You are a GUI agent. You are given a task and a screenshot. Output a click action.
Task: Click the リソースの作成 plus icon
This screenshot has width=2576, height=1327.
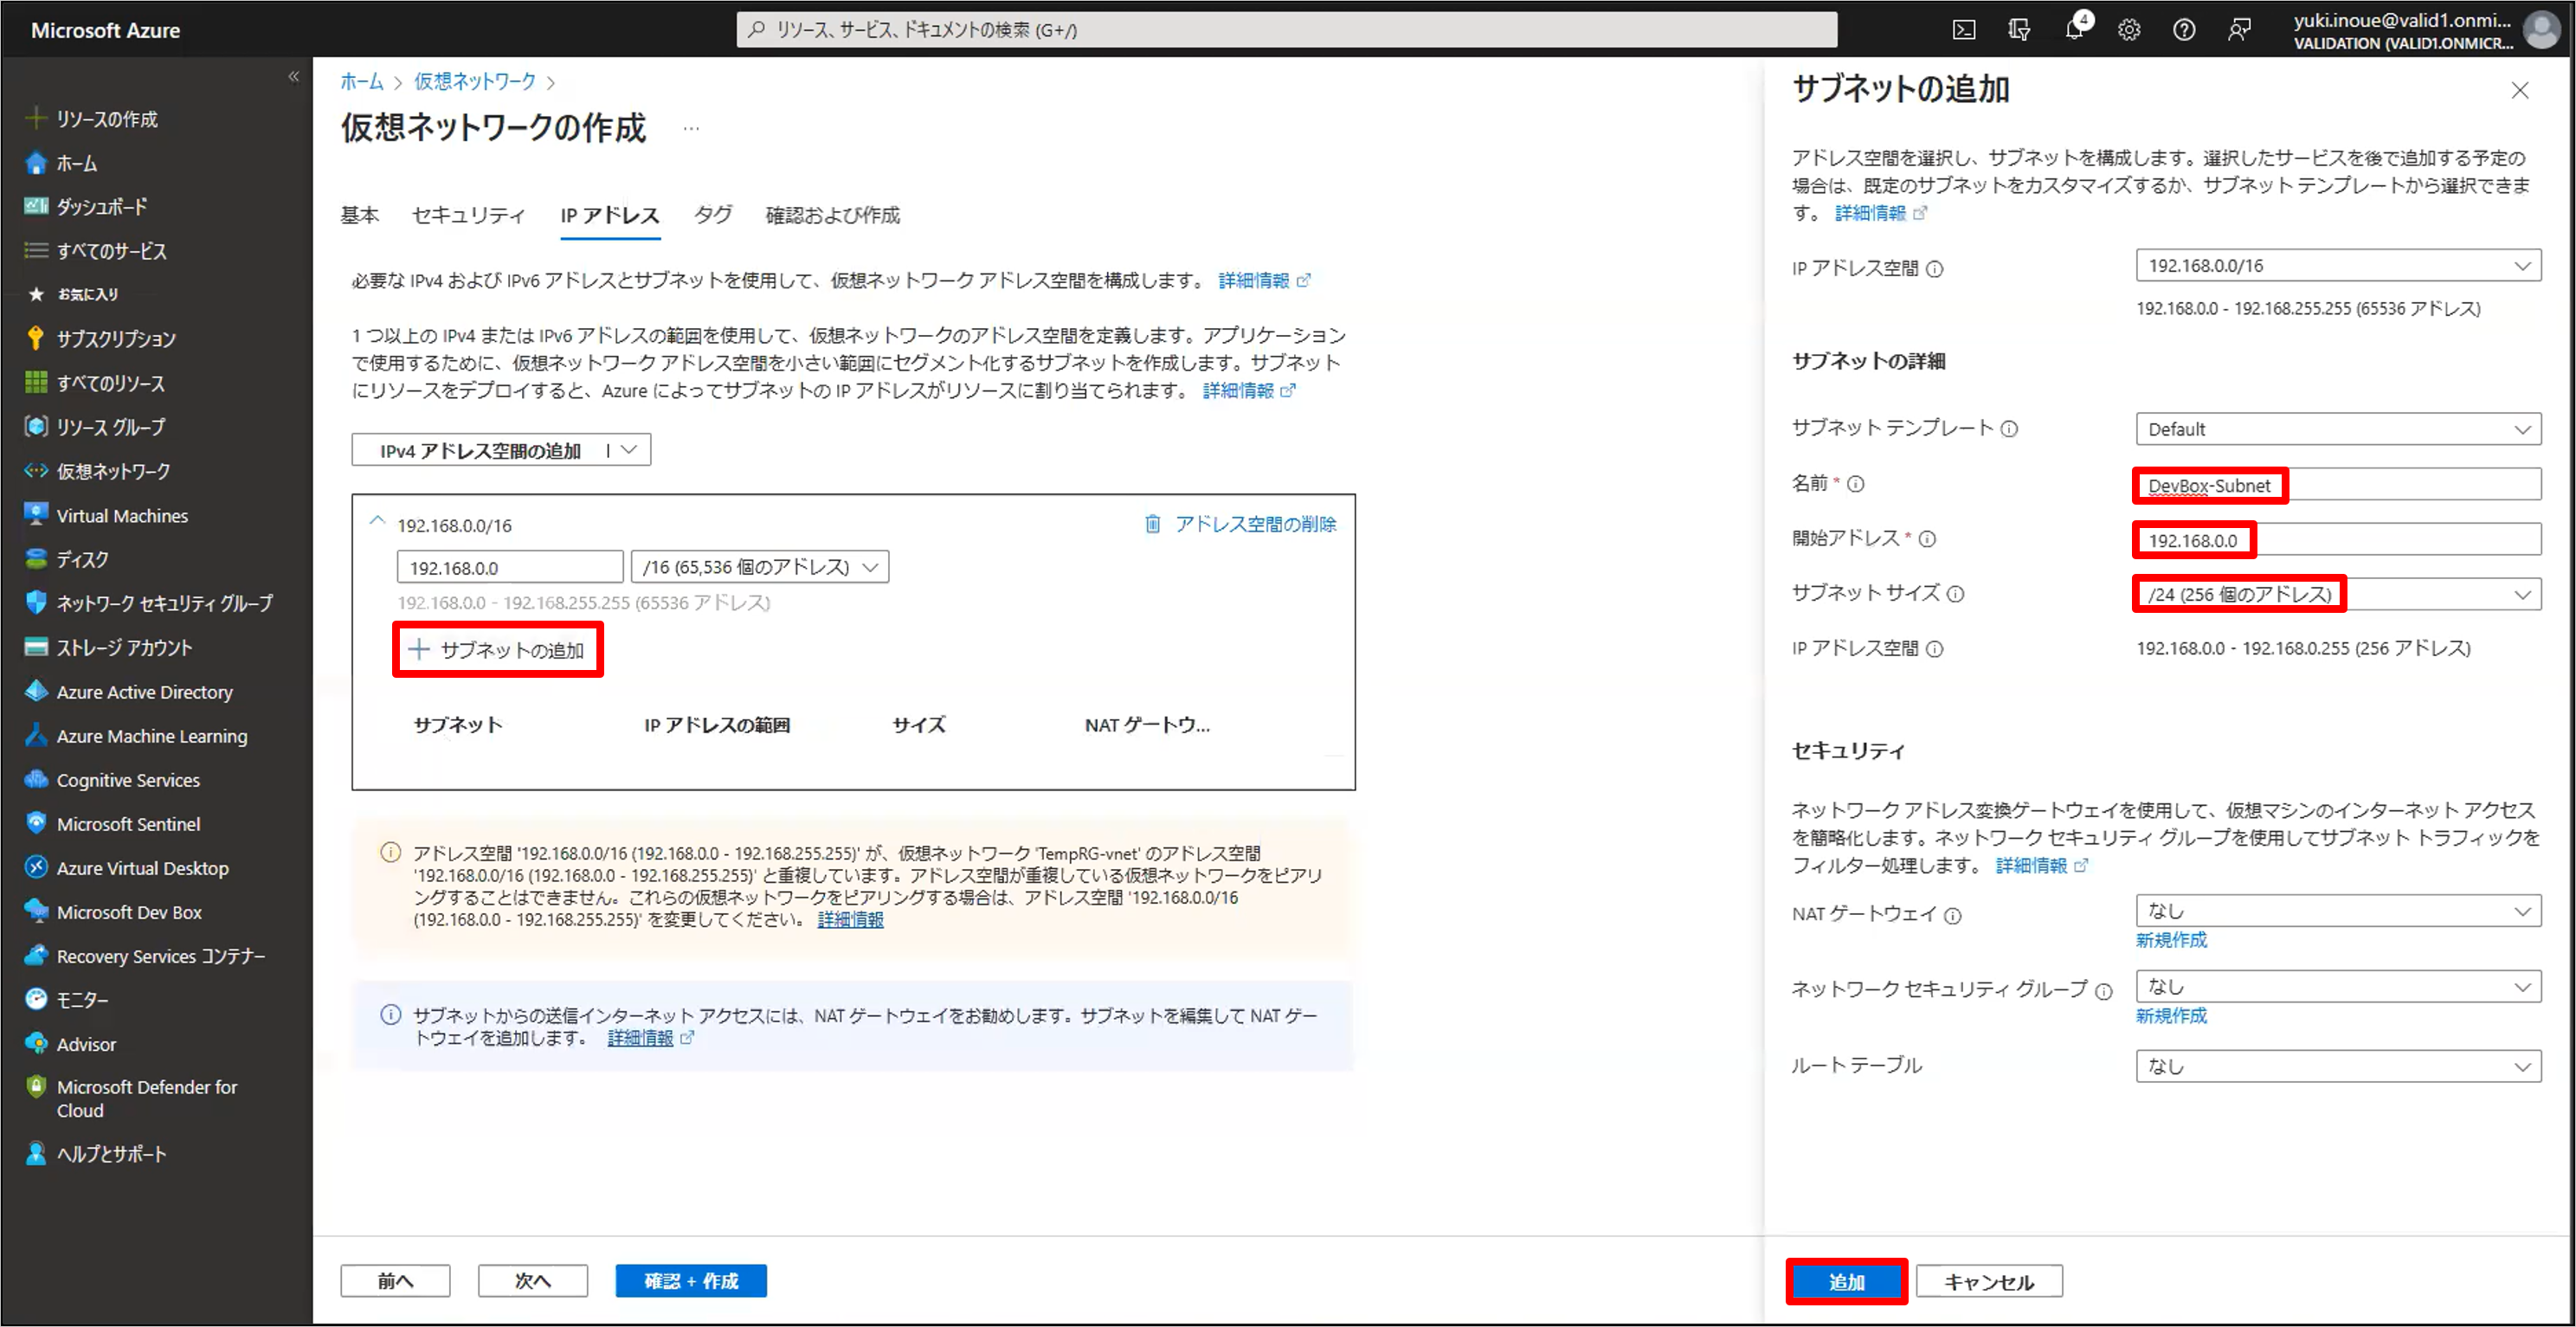coord(36,118)
